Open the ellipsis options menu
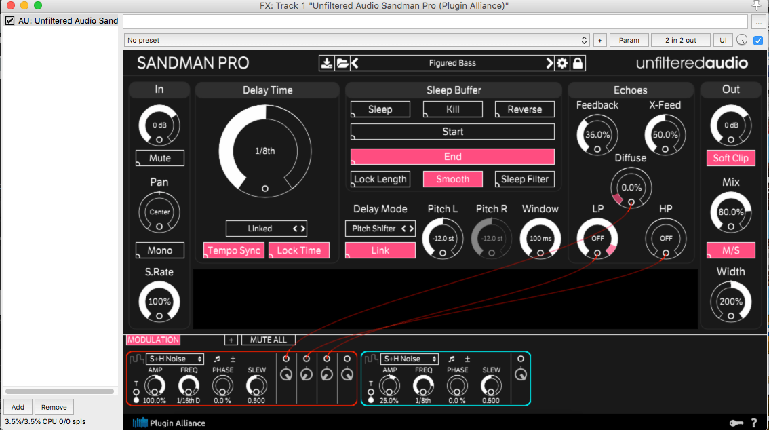 (x=758, y=22)
